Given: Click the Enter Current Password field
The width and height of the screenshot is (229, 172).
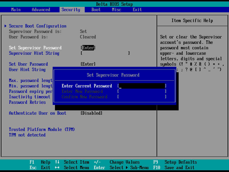Looking at the screenshot, I should point(142,86).
